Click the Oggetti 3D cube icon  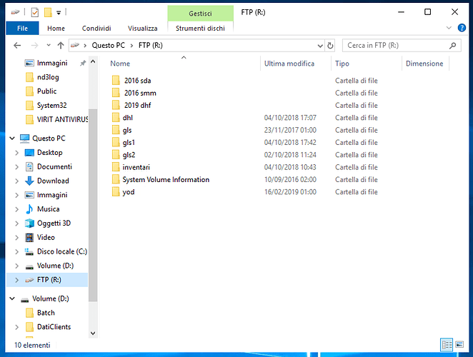click(x=29, y=223)
